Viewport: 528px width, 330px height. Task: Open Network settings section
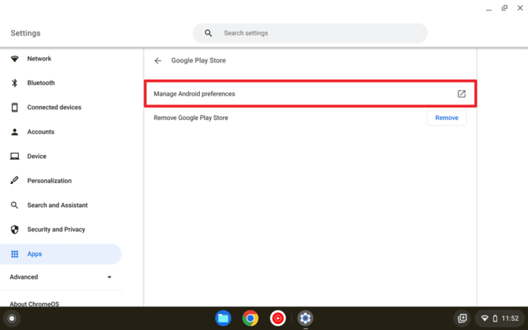coord(60,59)
